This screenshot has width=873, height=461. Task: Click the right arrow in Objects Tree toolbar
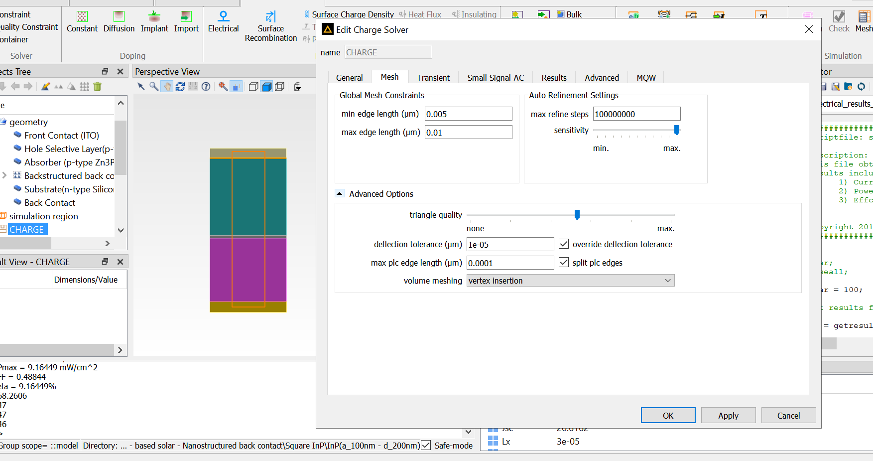coord(28,87)
